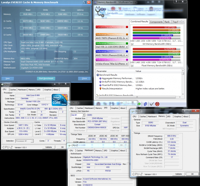Click the Intel Core i5 logo in CPU-Z

(x=59, y=100)
